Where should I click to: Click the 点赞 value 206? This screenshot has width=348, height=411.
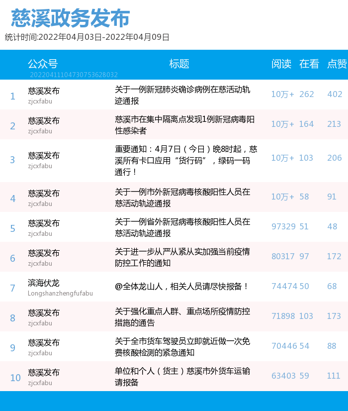coord(335,158)
